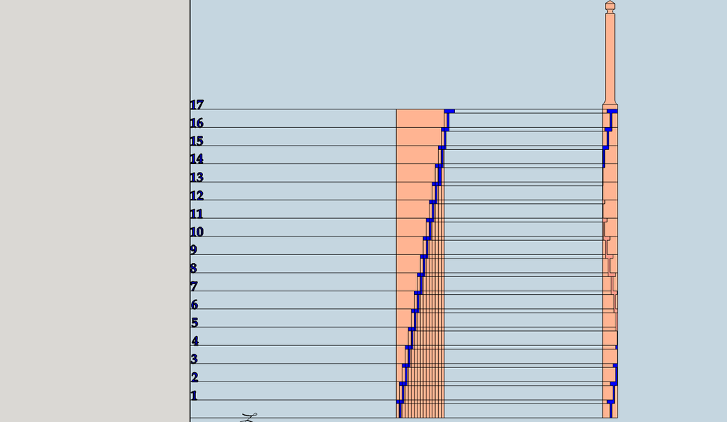The image size is (727, 422).
Task: Select the level label 5
Action: pyautogui.click(x=195, y=323)
